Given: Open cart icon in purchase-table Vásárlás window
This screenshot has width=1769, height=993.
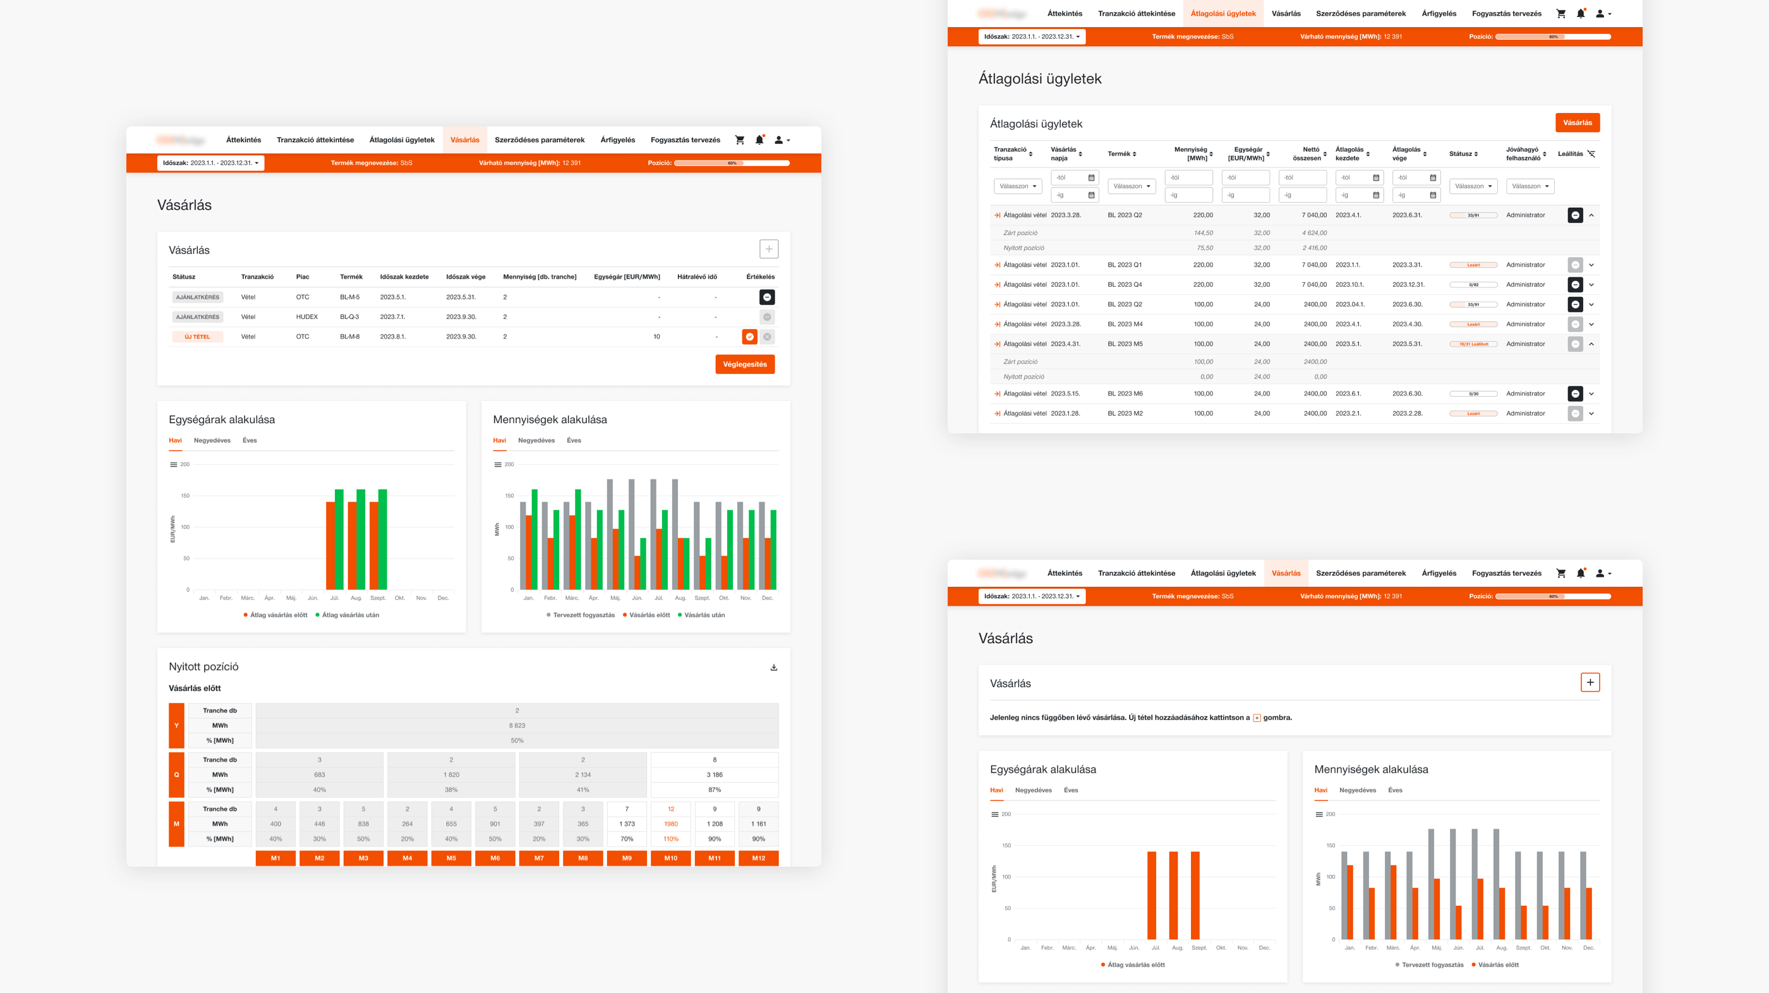Looking at the screenshot, I should pyautogui.click(x=740, y=140).
